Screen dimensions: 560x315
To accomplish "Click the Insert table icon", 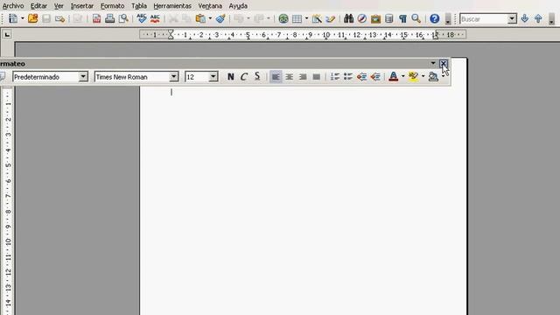I will pyautogui.click(x=297, y=18).
